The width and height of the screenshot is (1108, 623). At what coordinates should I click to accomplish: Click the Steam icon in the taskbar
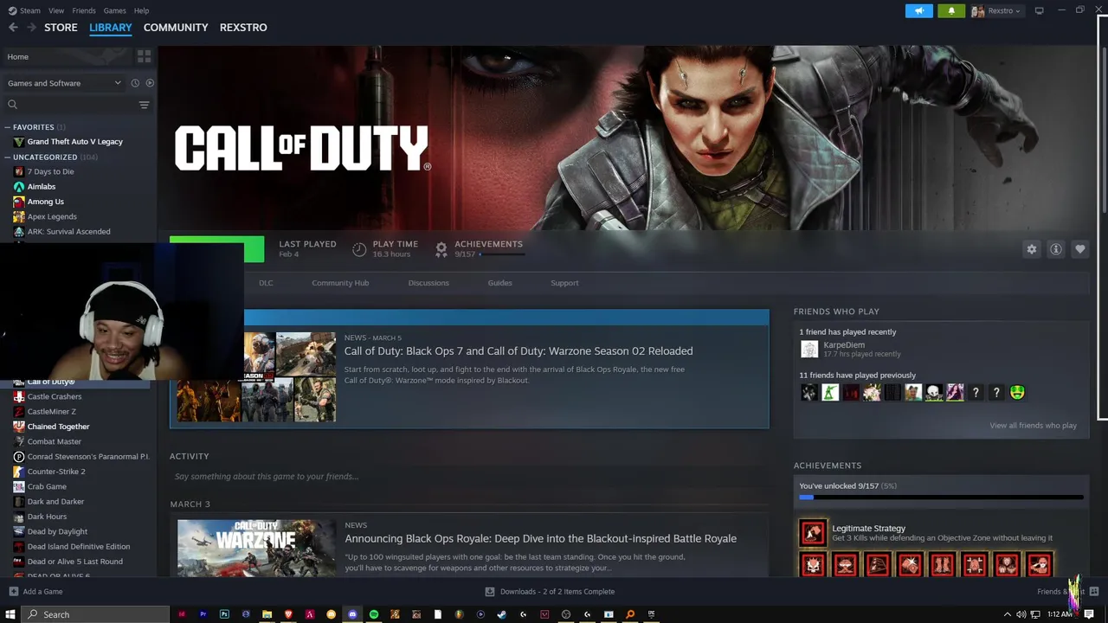pyautogui.click(x=501, y=614)
